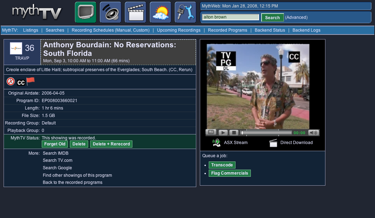Open the weather icon
This screenshot has width=375, height=218.
click(x=160, y=12)
